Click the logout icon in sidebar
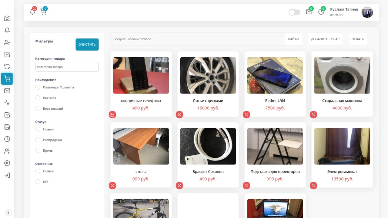This screenshot has height=218, width=388. (x=7, y=175)
